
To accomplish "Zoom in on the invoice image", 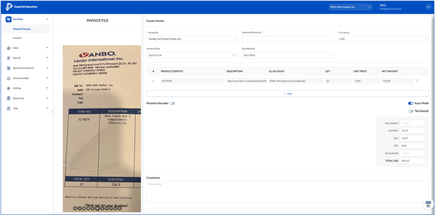I will click(75, 208).
